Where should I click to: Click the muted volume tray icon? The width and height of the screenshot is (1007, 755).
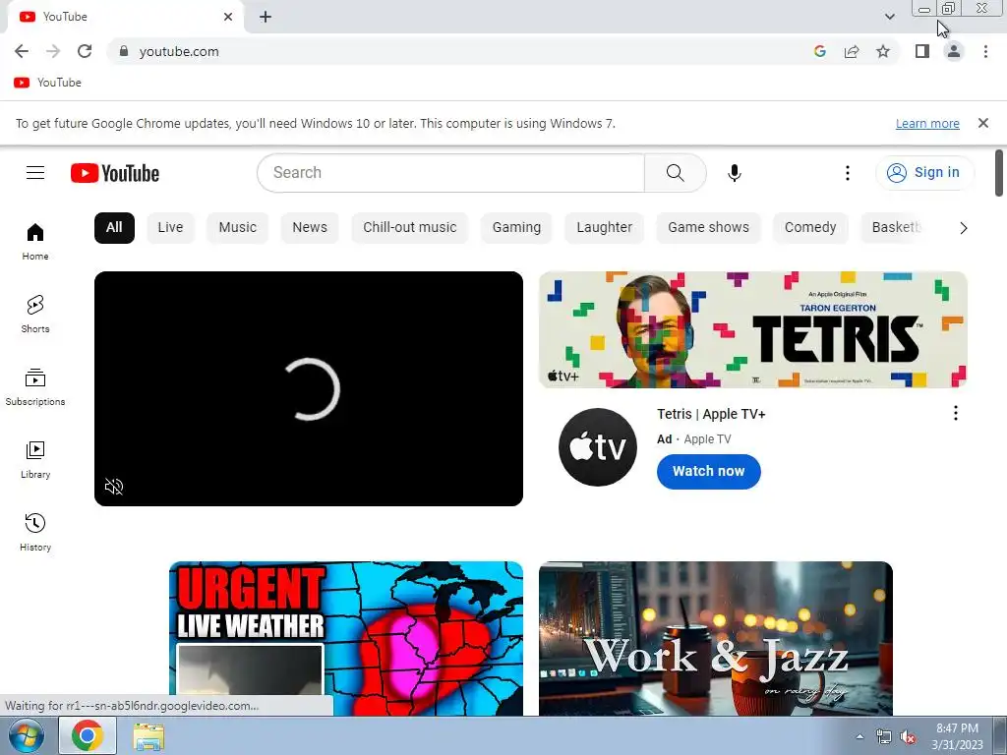[908, 737]
